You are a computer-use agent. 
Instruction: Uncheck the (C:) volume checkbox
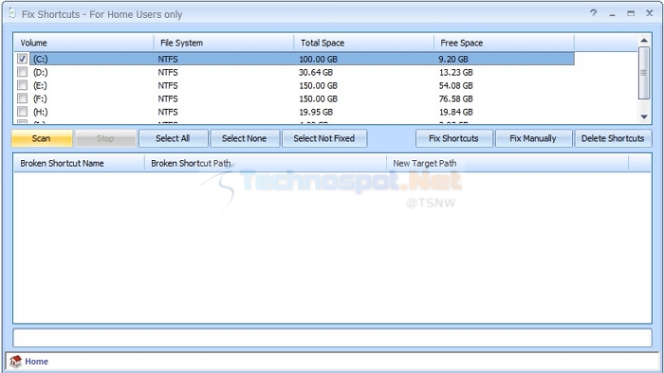(x=23, y=59)
